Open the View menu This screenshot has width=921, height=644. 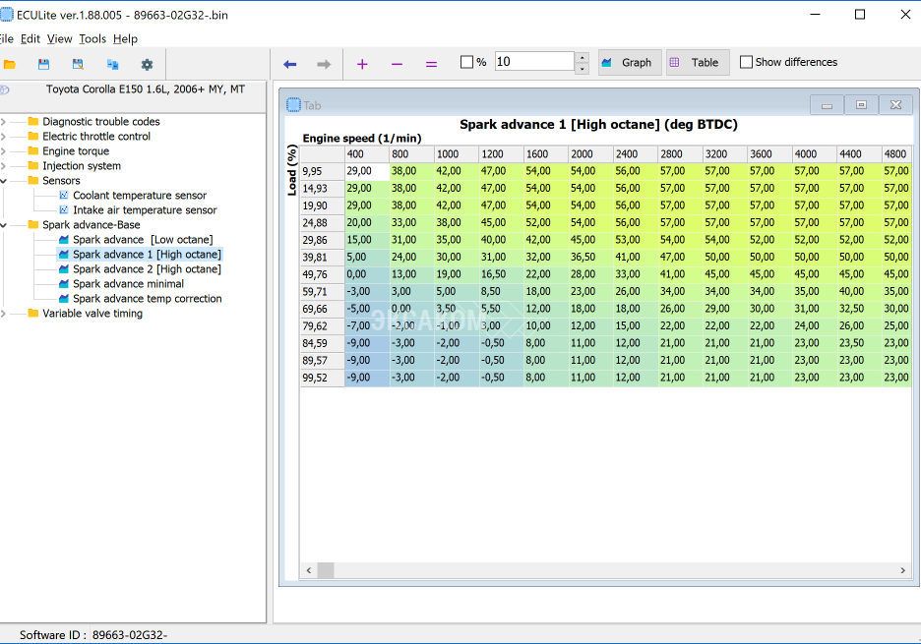pyautogui.click(x=59, y=39)
